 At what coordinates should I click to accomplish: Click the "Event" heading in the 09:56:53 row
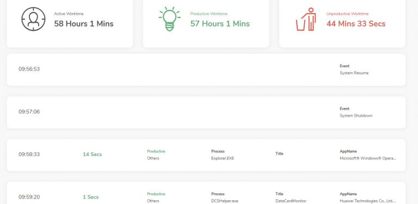[x=345, y=66]
